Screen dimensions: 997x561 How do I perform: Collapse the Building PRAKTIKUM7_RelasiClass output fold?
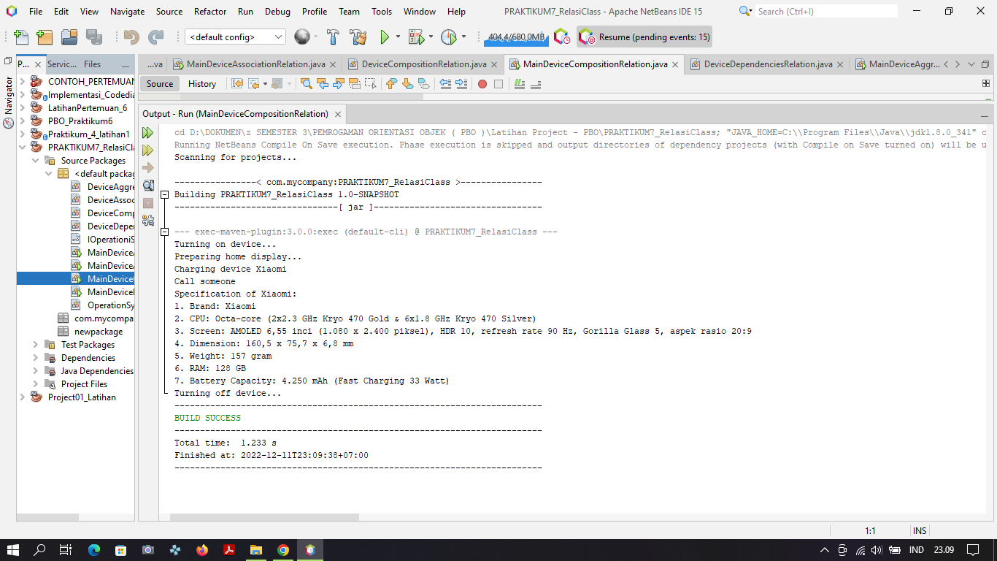[x=165, y=195]
